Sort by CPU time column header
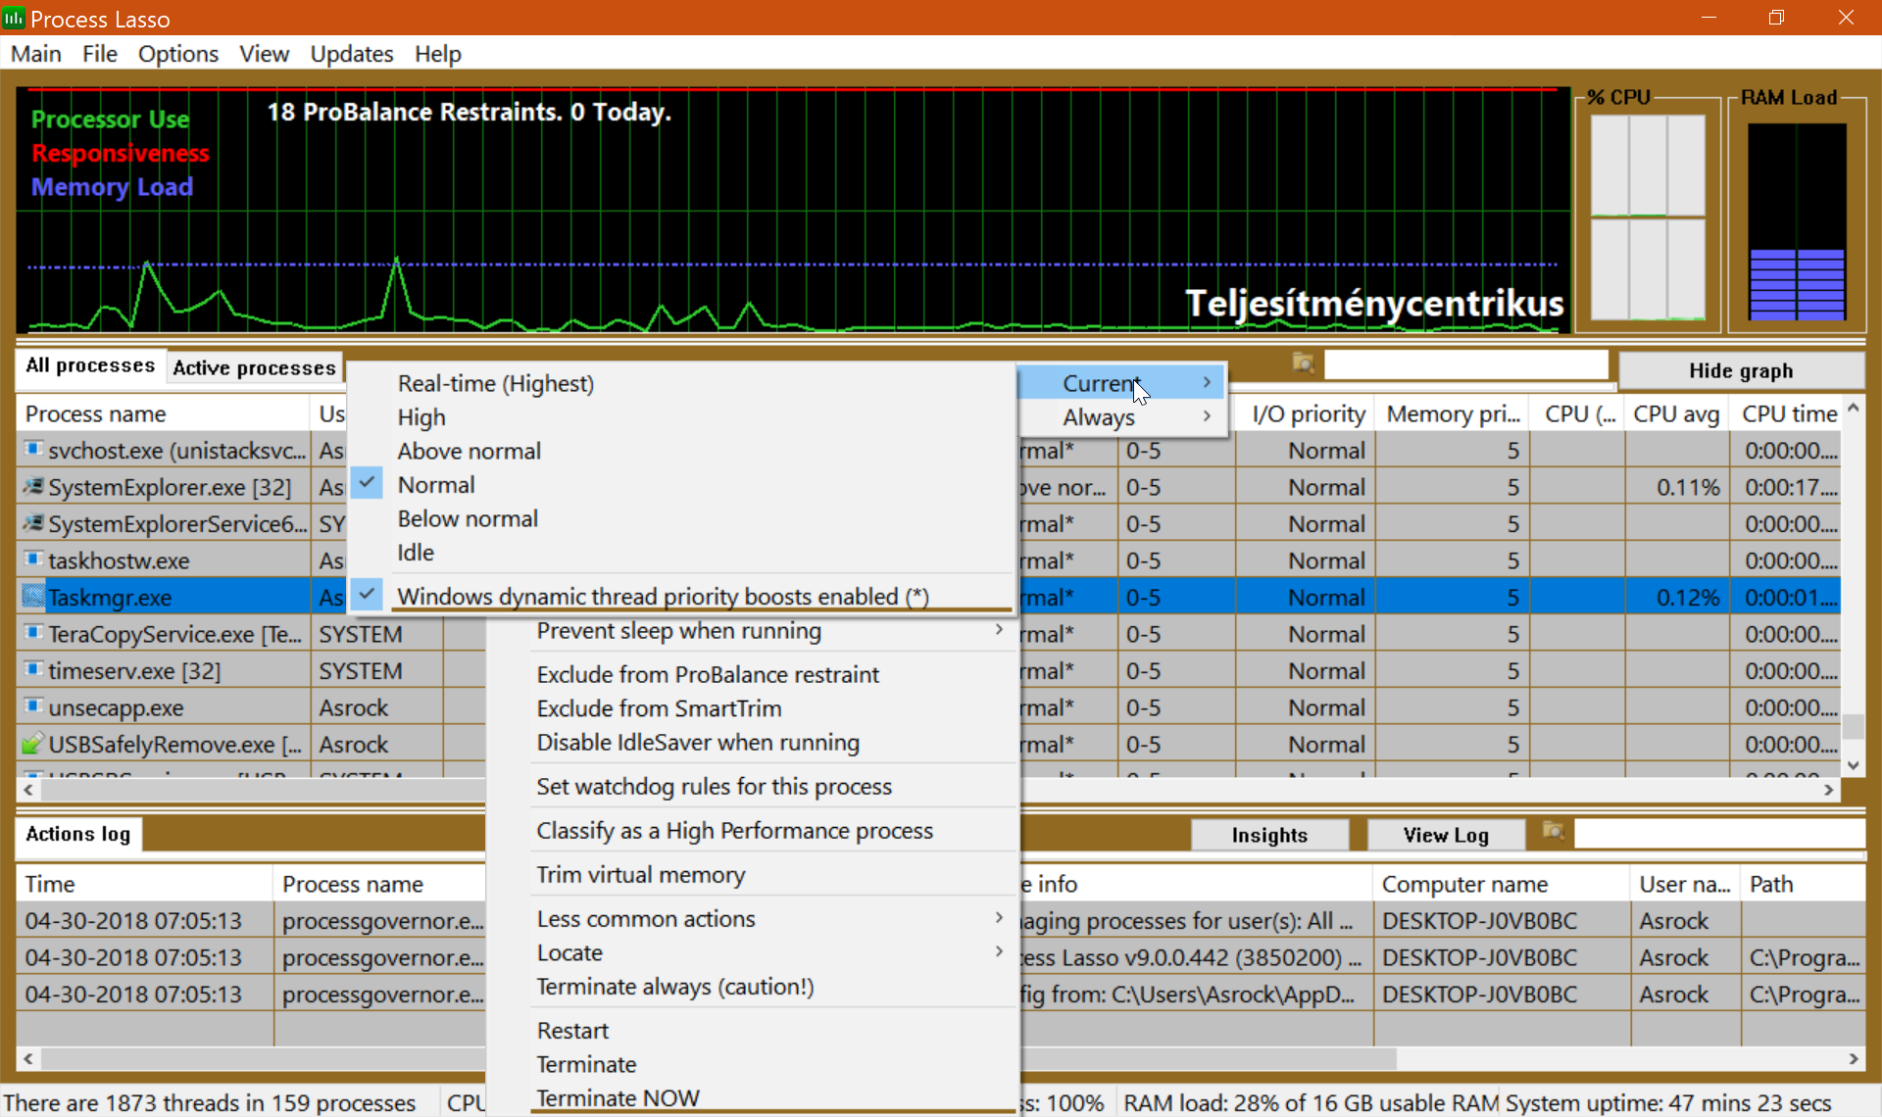Viewport: 1882px width, 1117px height. point(1788,413)
